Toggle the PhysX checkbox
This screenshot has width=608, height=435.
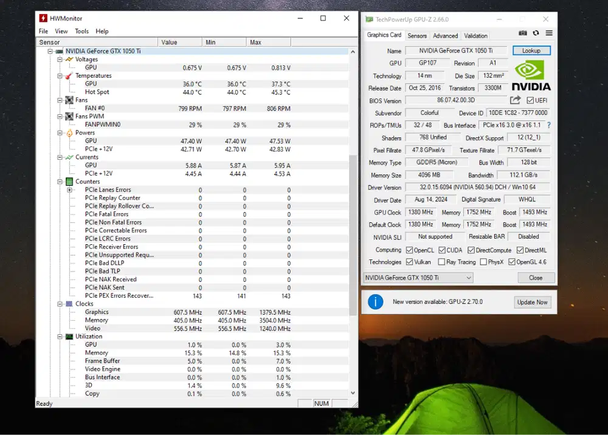click(x=483, y=262)
